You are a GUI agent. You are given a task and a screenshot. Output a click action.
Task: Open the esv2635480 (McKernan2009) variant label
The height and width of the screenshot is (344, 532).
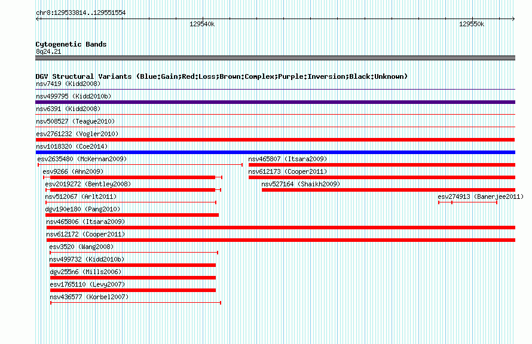tap(82, 159)
